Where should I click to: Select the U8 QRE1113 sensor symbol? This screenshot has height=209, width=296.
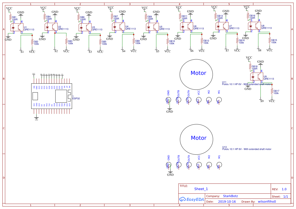pyautogui.click(x=254, y=26)
